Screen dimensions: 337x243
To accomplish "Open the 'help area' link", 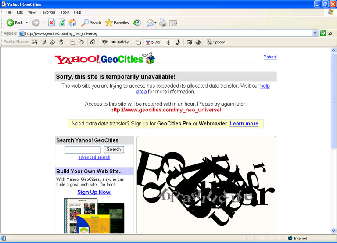I will 265,86.
